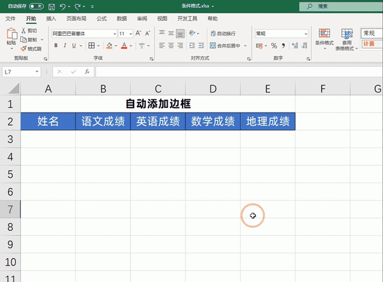Open the Redo history dropdown arrow
Viewport: 383px width, 282px height.
point(84,7)
